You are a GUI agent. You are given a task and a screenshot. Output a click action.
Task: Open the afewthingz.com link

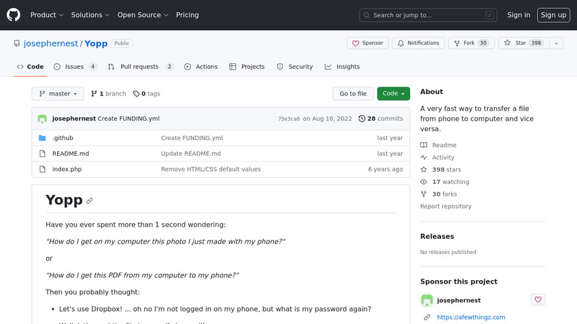[x=471, y=317]
